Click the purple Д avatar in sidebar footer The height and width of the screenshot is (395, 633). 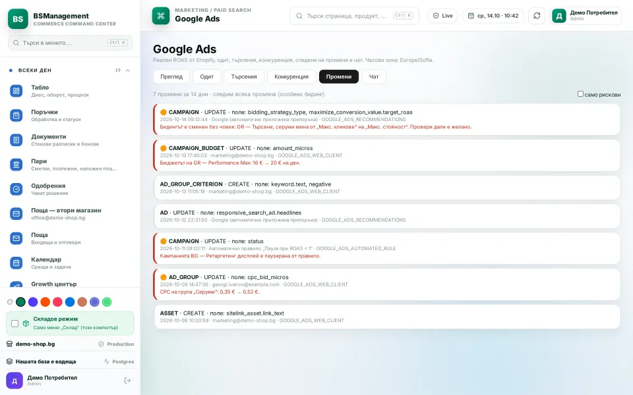15,381
